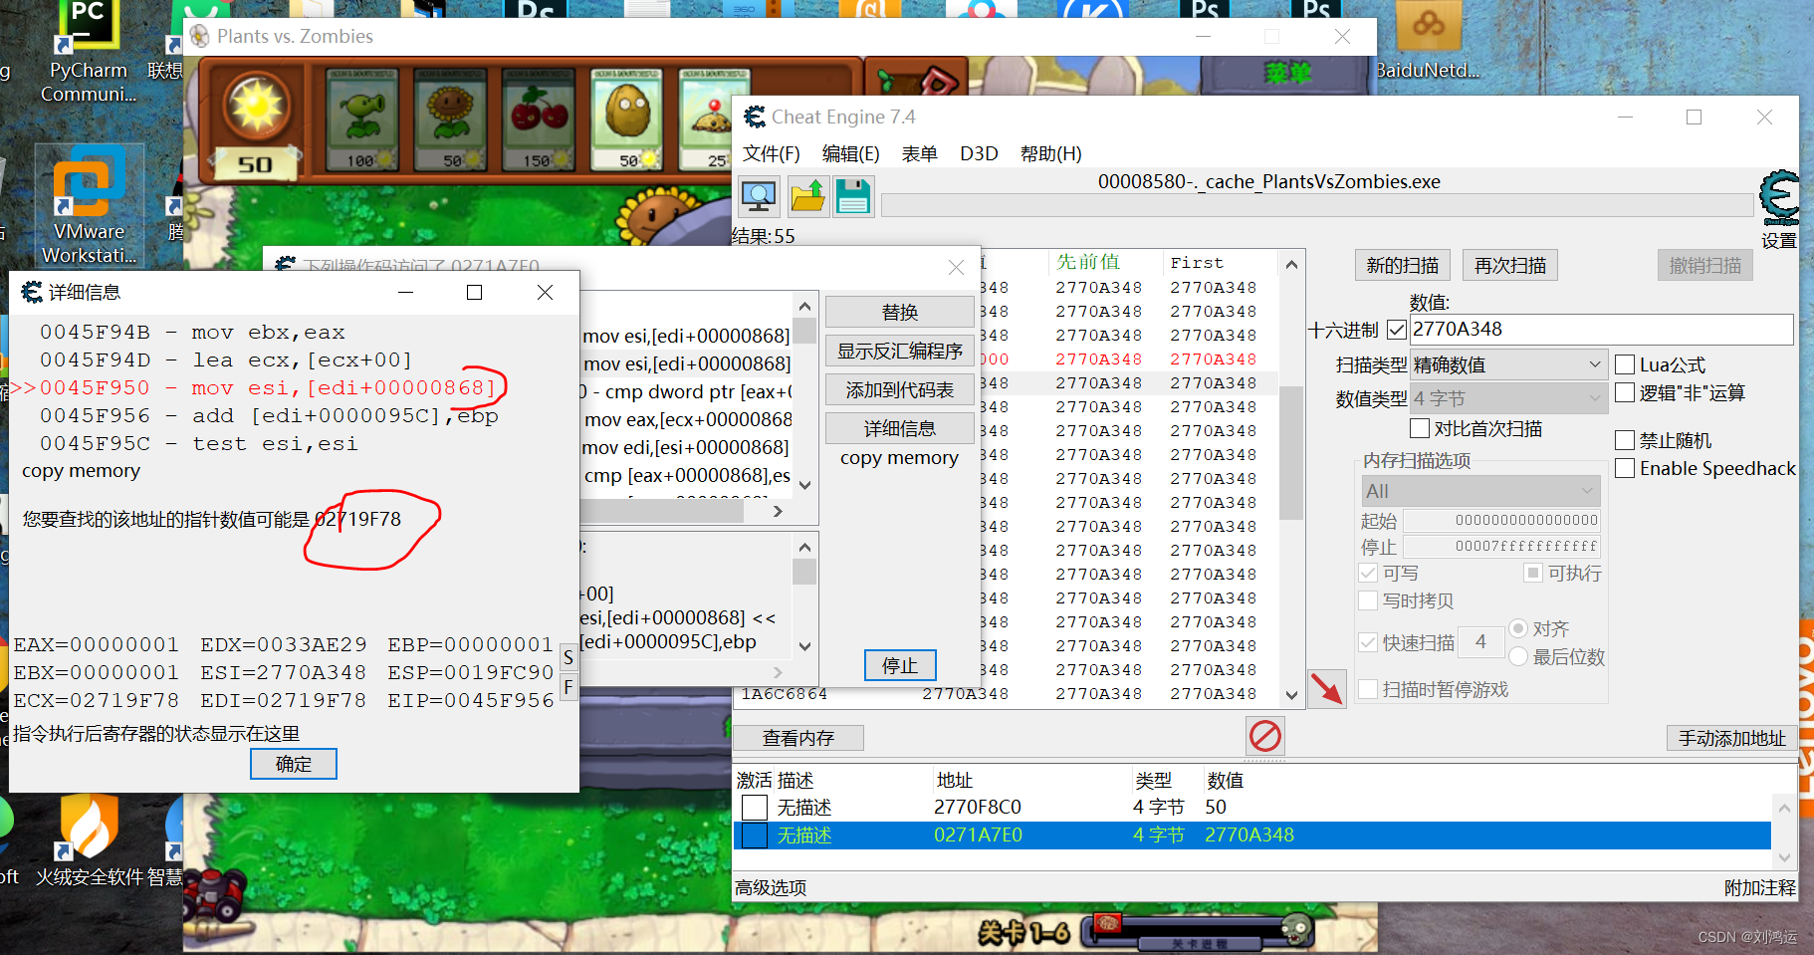Screen dimensions: 1814x955
Task: Click Cheat Engine title bar logo icon
Action: click(x=755, y=117)
